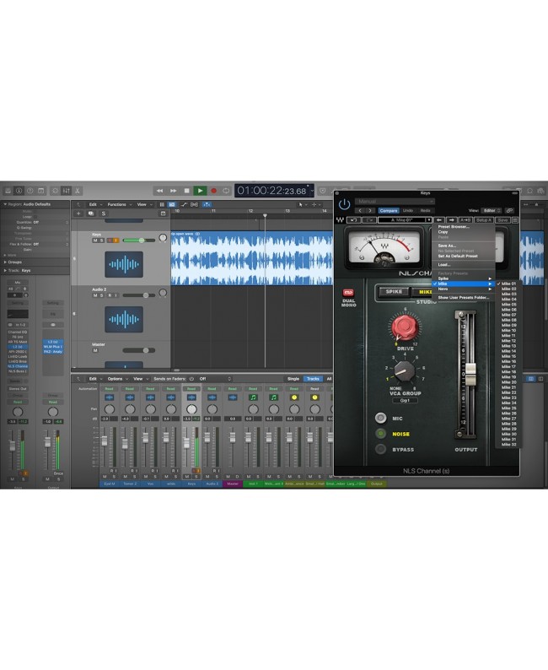Open the tracks area Functions menu

pyautogui.click(x=119, y=205)
